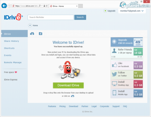Open Share History in sidebar
The width and height of the screenshot is (151, 117).
pos(11,41)
